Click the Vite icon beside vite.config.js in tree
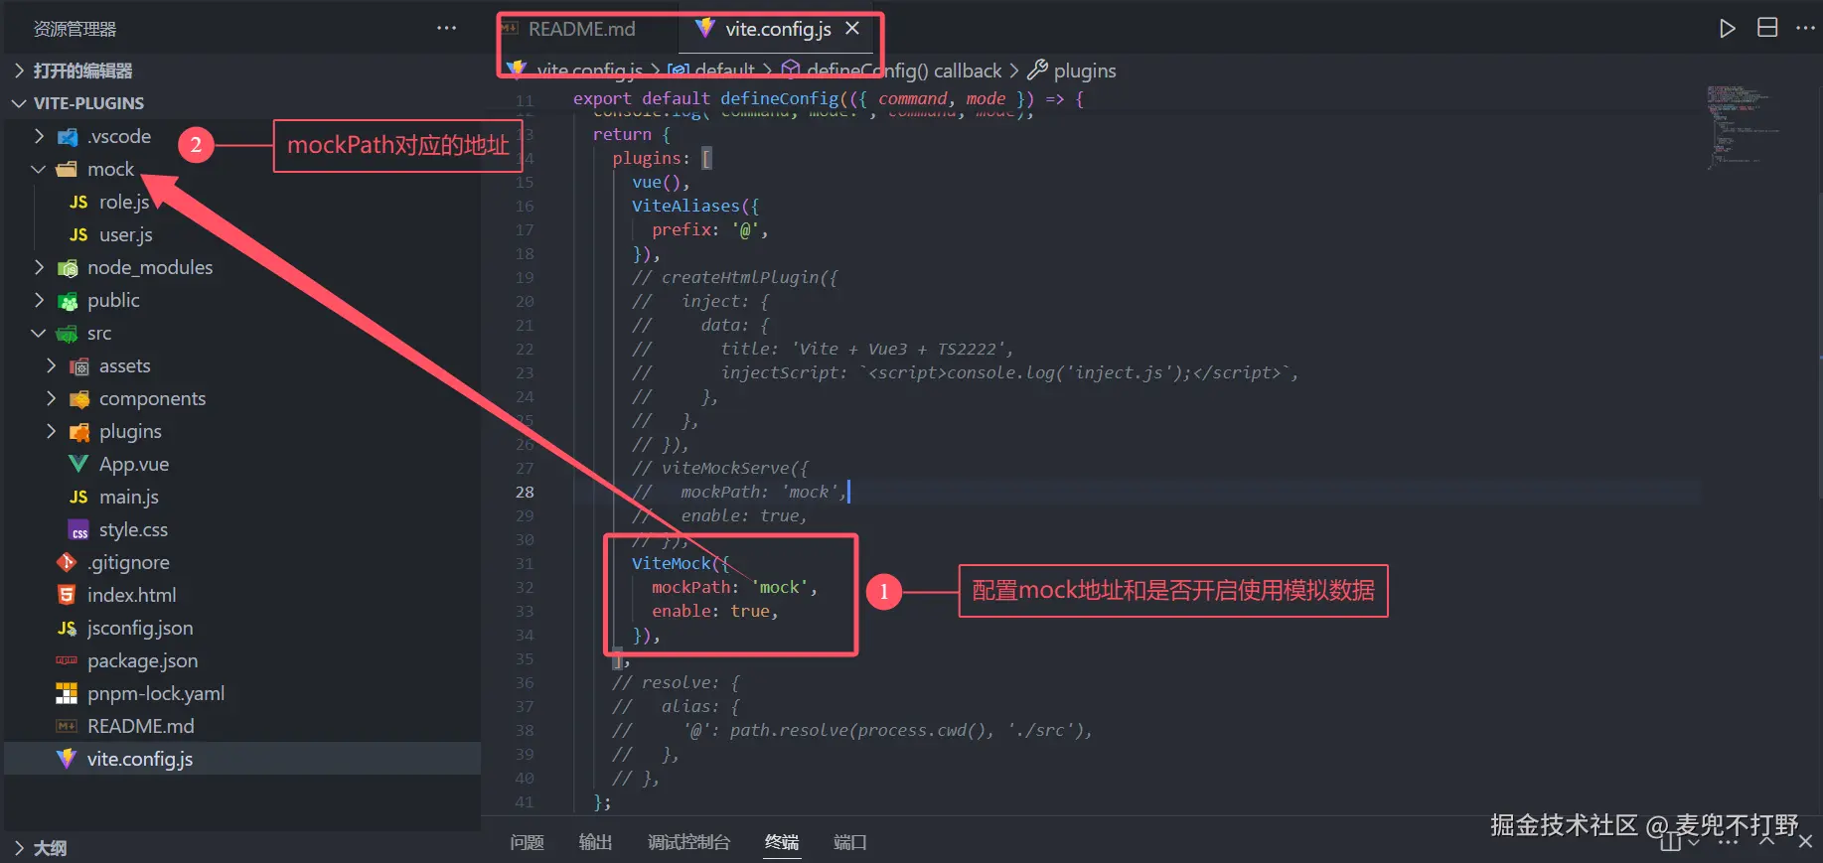The width and height of the screenshot is (1823, 863). pyautogui.click(x=67, y=759)
